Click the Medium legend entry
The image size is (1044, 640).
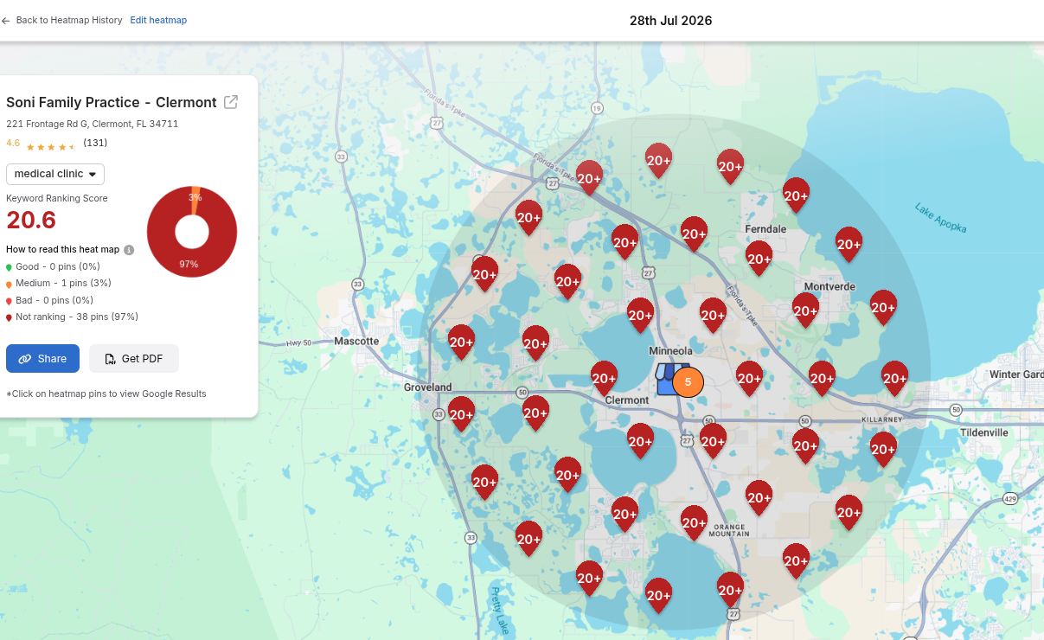tap(59, 283)
